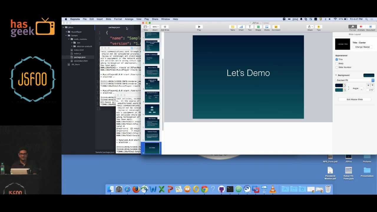Open GitHub Desktop from the Dock

[x=221, y=189]
